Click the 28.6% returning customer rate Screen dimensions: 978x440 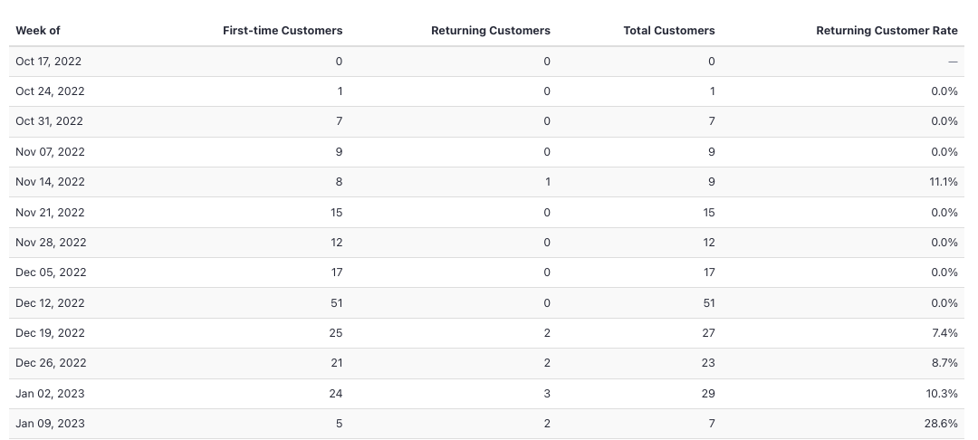[941, 423]
